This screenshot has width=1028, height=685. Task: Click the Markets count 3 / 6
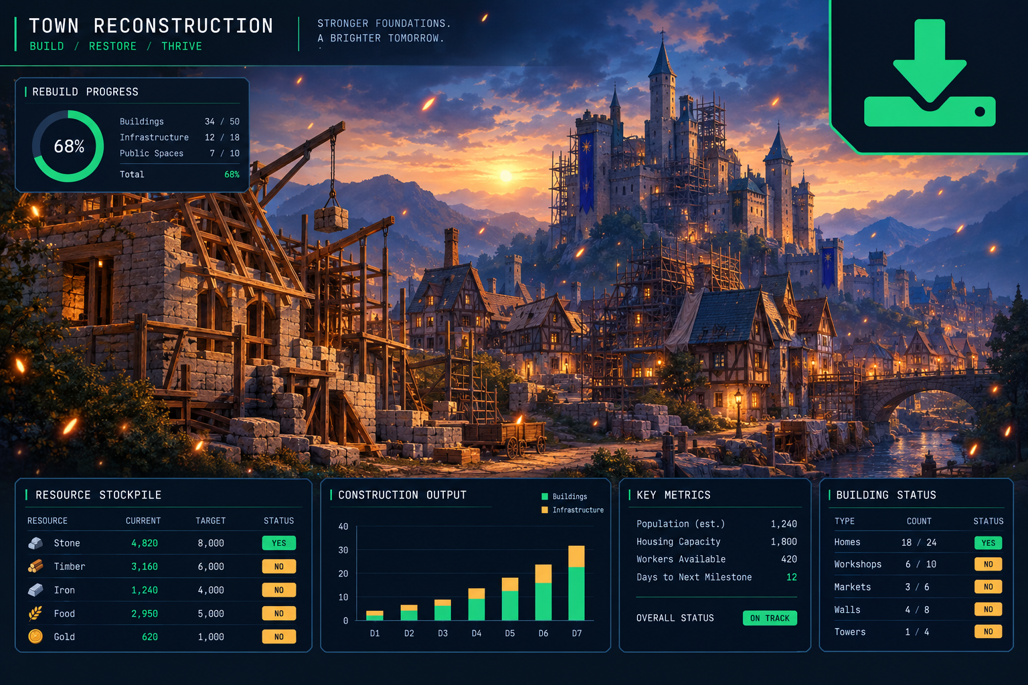917,587
